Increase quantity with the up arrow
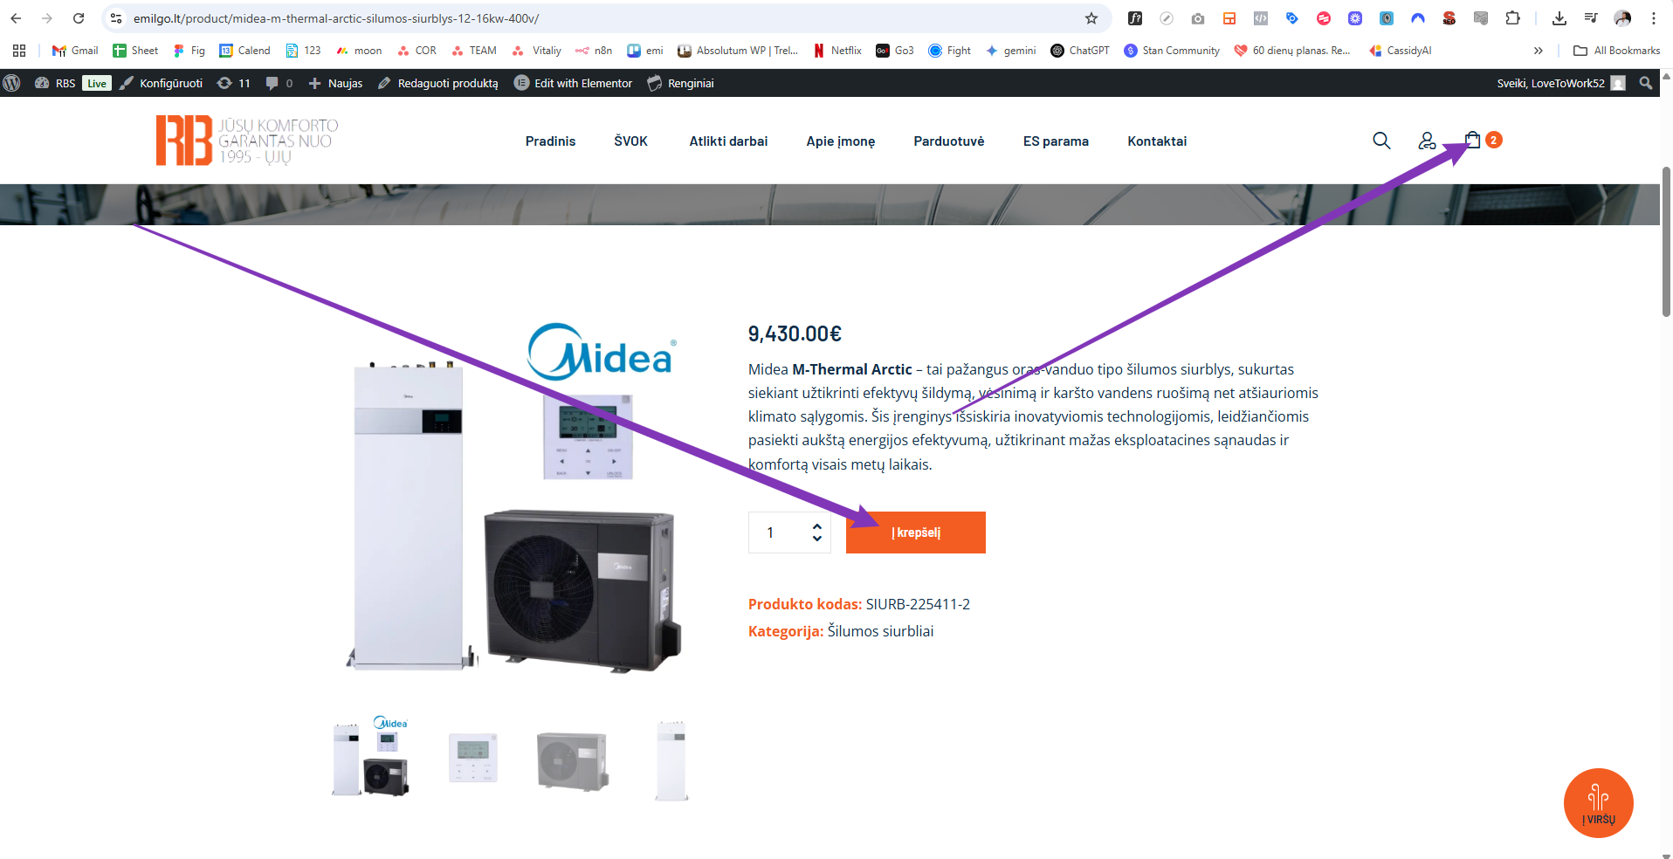Viewport: 1673px width, 859px height. [x=817, y=526]
